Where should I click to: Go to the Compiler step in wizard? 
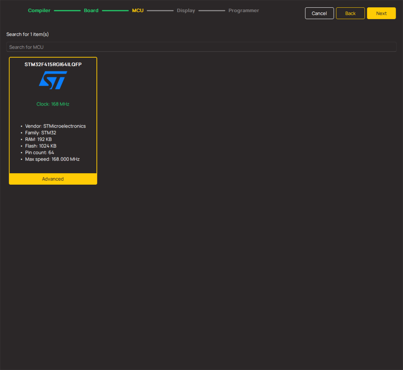tap(39, 11)
